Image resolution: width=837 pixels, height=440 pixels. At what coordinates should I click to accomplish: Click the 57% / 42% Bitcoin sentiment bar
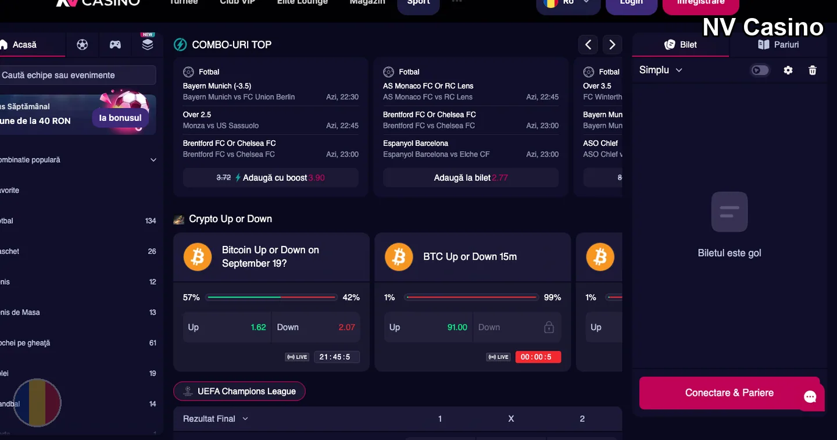pyautogui.click(x=271, y=298)
